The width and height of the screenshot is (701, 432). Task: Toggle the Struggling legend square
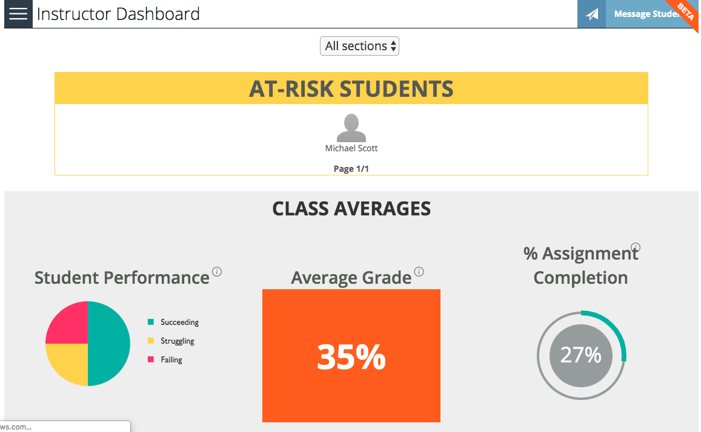[151, 341]
